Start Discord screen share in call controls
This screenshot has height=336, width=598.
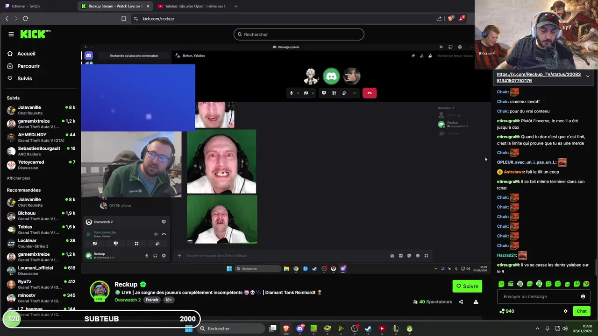(324, 93)
